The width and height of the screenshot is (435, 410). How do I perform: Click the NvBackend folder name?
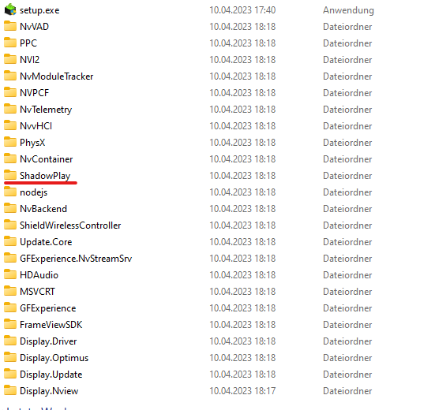[43, 209]
